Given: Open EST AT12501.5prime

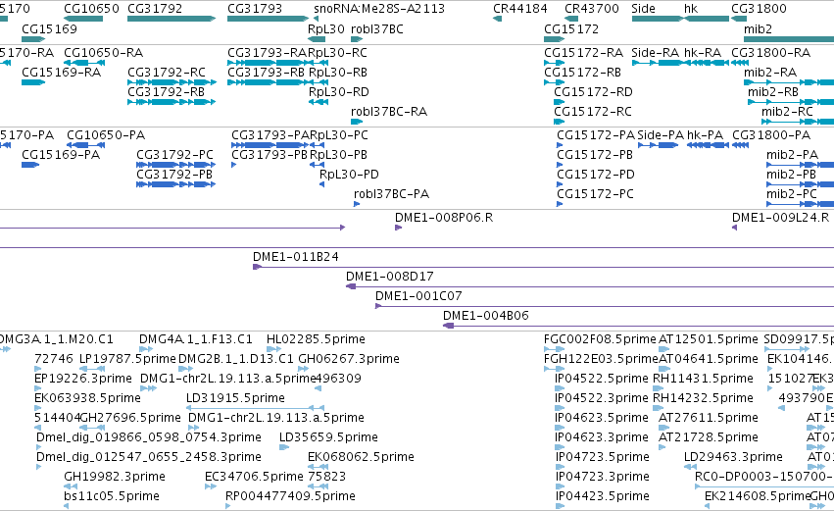Looking at the screenshot, I should coord(709,339).
